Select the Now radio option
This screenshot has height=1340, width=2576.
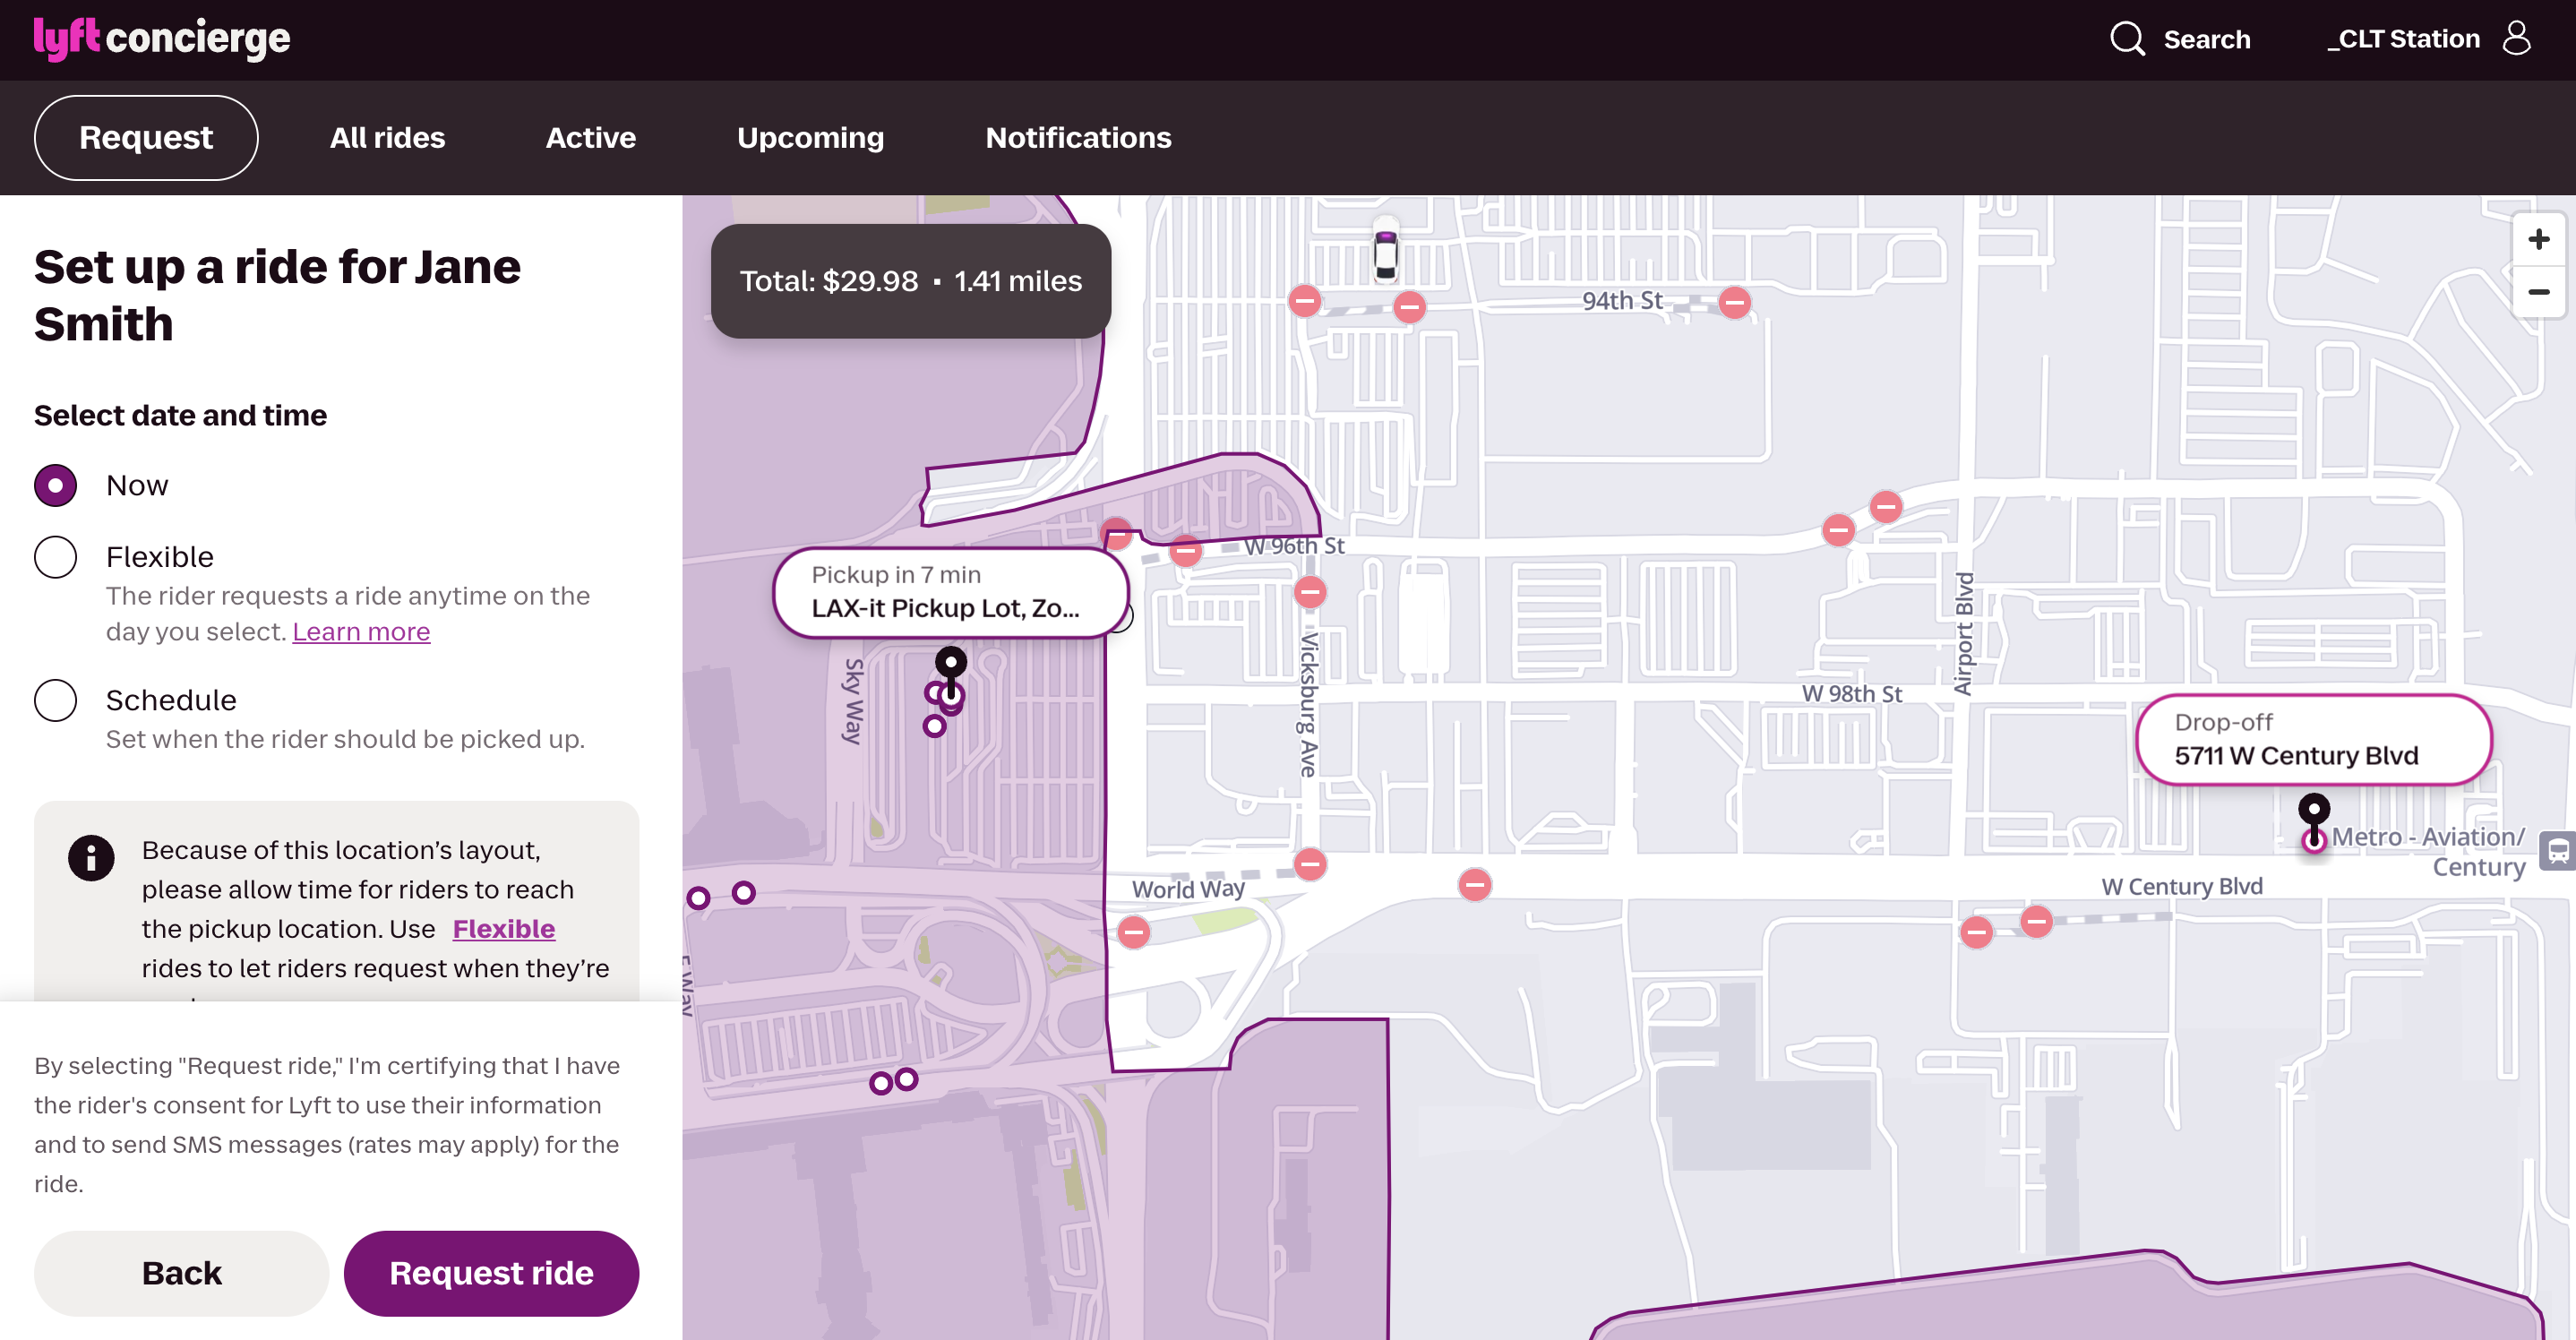point(56,485)
